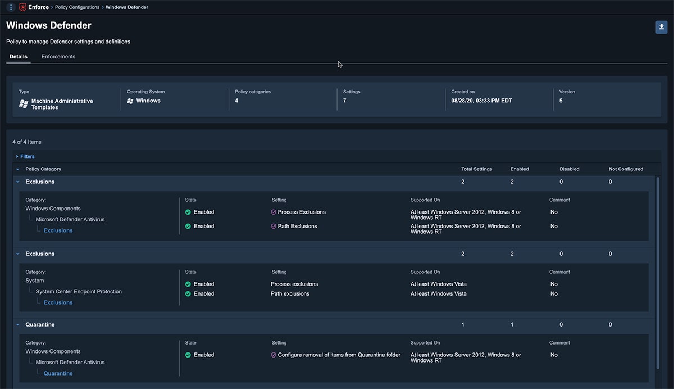Click the green Enabled check for Process Exclusions
Screen dimensions: 674x389
(x=188, y=212)
